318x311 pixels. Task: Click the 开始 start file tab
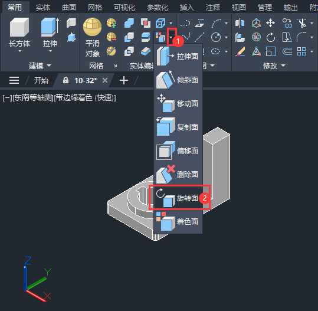point(41,80)
